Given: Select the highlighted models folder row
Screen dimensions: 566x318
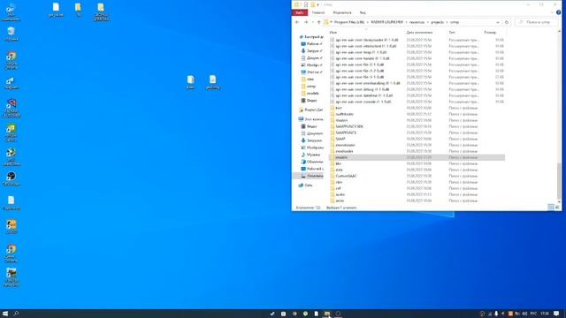Looking at the screenshot, I should pyautogui.click(x=417, y=157).
